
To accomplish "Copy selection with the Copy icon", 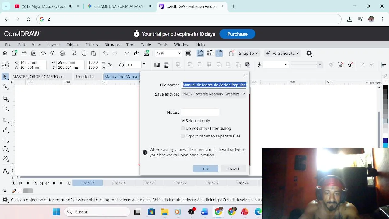I will click(x=84, y=53).
